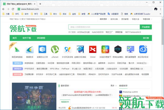Viewport: 164px width, 110px height.
Task: Go back with browser back arrow
Action: 4,9
